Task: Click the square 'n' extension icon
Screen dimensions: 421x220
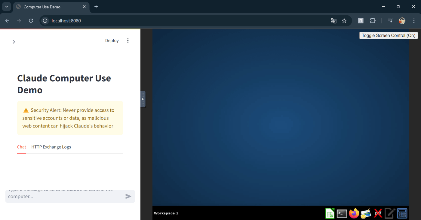Action: point(361,21)
